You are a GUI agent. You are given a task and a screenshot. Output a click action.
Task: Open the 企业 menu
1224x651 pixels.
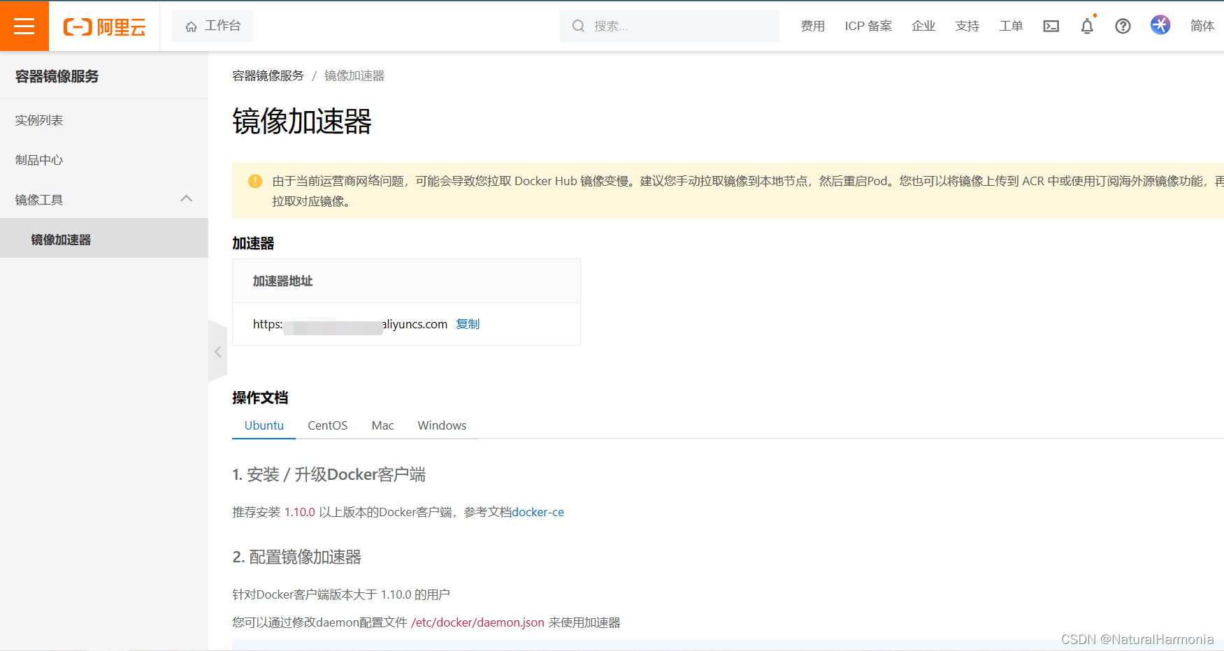coord(923,26)
